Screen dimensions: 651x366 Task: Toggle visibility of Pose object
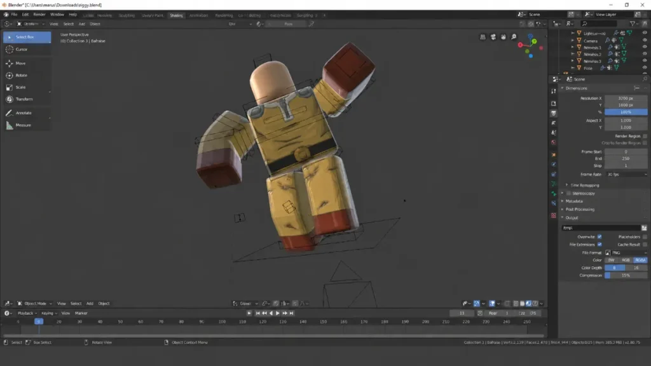[x=645, y=67]
